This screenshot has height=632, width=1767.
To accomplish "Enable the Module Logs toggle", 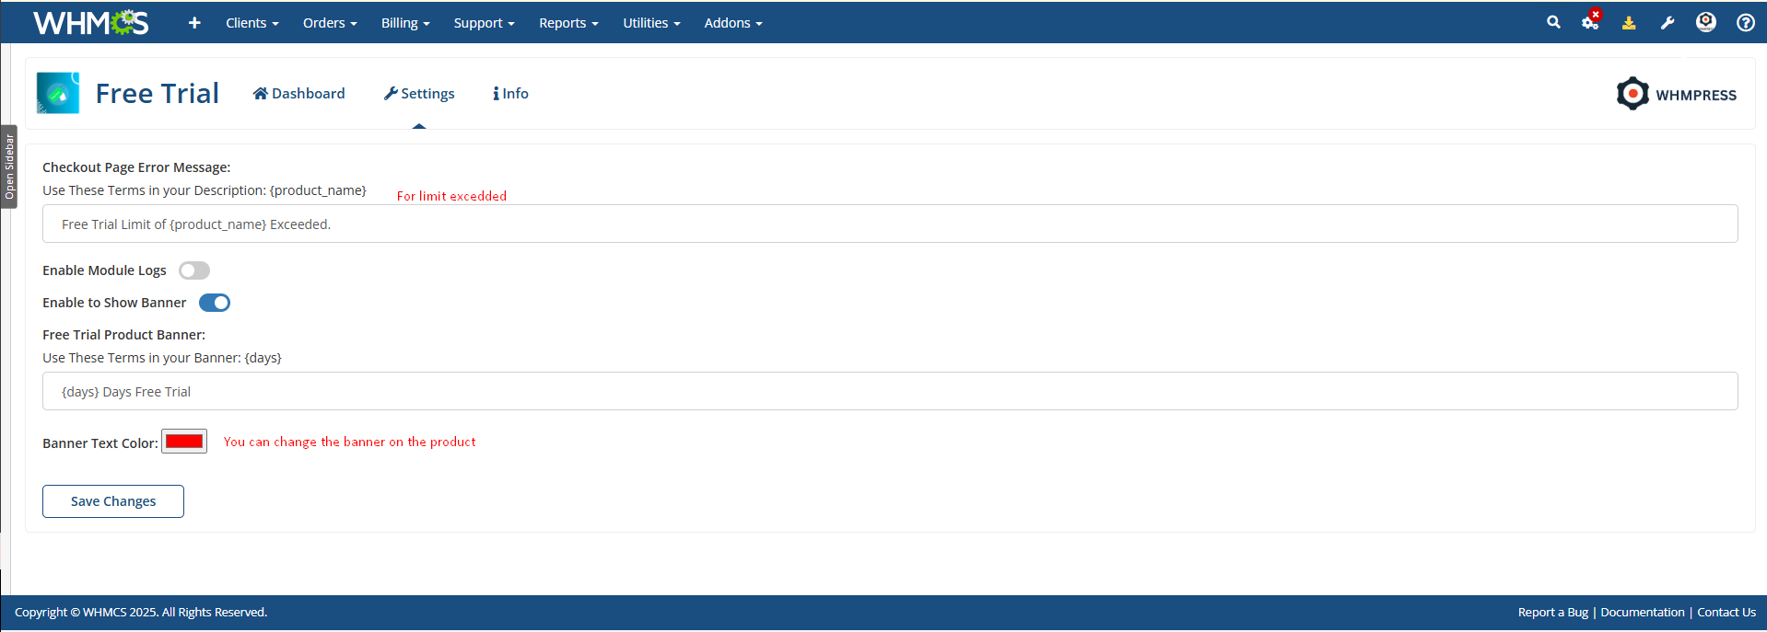I will tap(194, 270).
